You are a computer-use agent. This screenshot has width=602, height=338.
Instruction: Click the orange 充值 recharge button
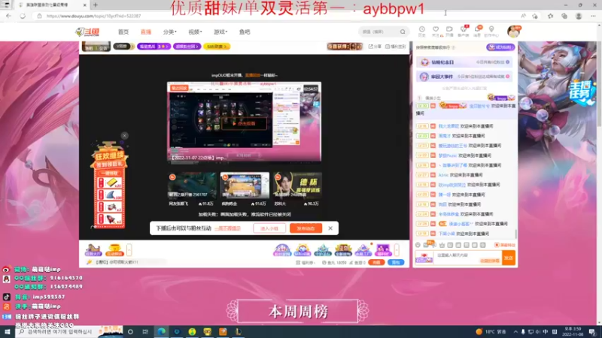click(x=376, y=262)
